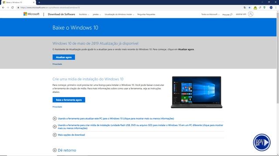Click the 'Dê retorno' heading text
This screenshot has width=279, height=156.
[67, 150]
